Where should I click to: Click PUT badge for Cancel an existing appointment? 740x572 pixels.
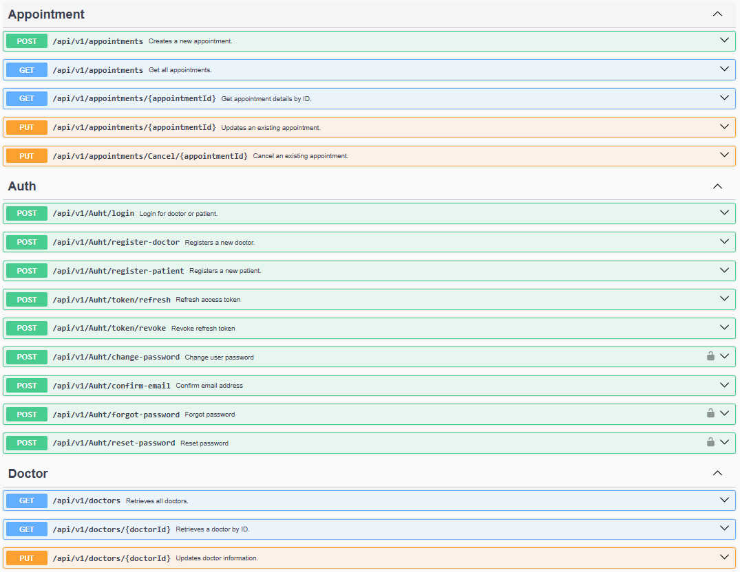27,156
